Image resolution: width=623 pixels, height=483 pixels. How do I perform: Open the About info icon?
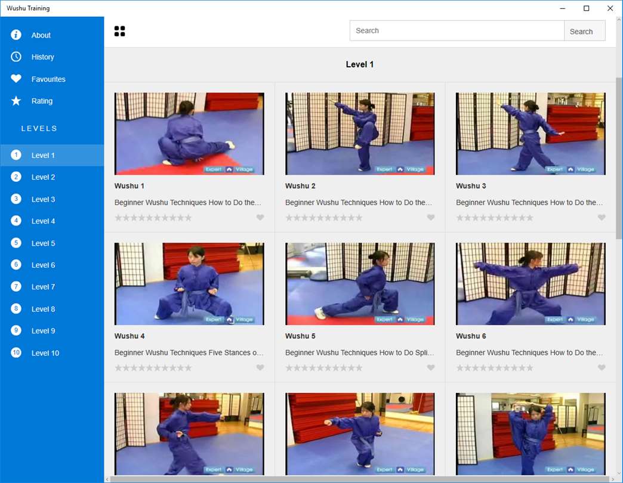pyautogui.click(x=16, y=35)
